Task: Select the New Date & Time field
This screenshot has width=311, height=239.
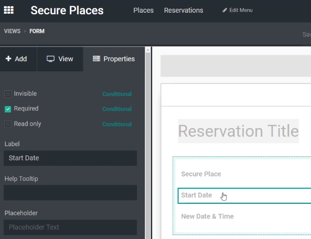Action: click(207, 217)
